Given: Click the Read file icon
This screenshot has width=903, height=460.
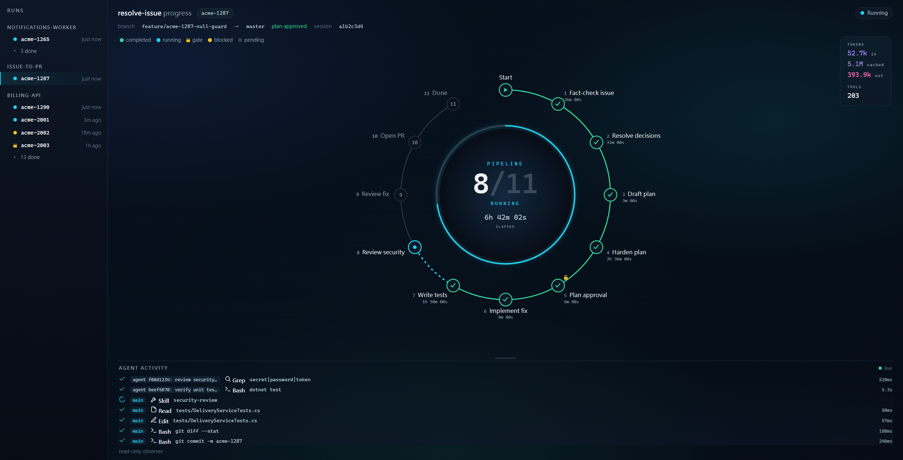Looking at the screenshot, I should point(154,410).
